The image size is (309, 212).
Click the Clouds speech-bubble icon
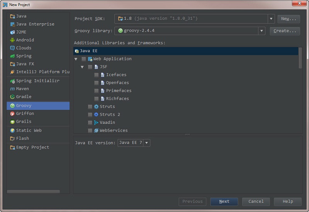click(12, 48)
